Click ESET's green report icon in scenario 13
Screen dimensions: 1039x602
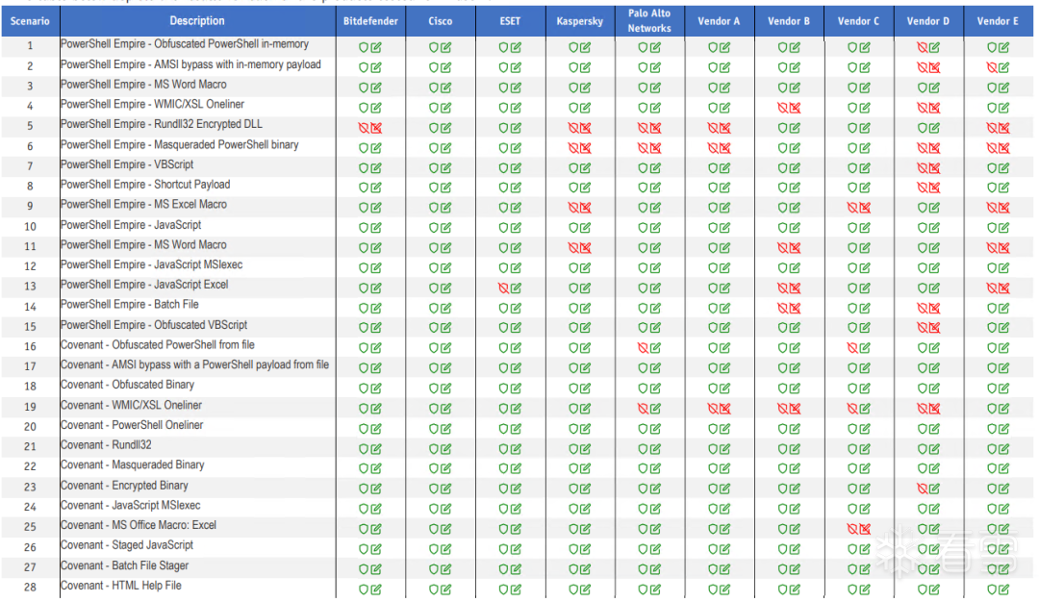[x=517, y=288]
